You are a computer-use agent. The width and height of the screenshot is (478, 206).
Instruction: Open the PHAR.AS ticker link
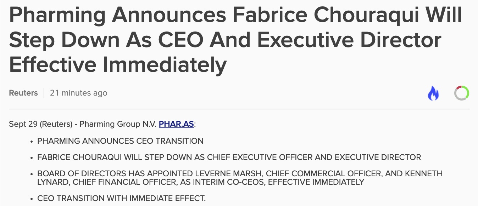pos(176,124)
